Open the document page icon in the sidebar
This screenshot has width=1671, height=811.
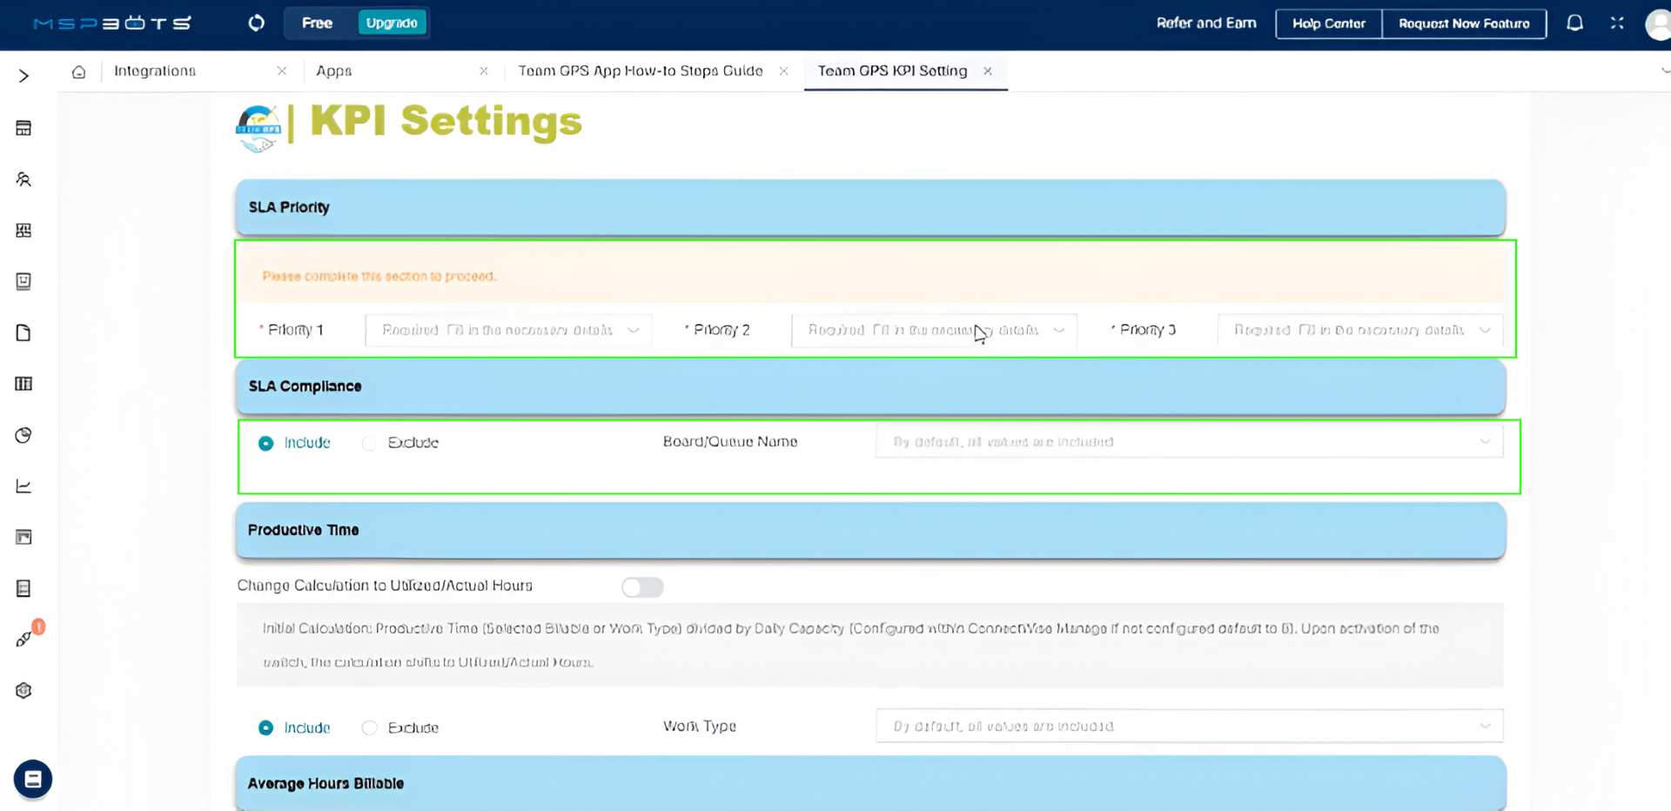click(23, 332)
